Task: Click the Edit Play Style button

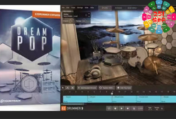Action: coord(124,88)
